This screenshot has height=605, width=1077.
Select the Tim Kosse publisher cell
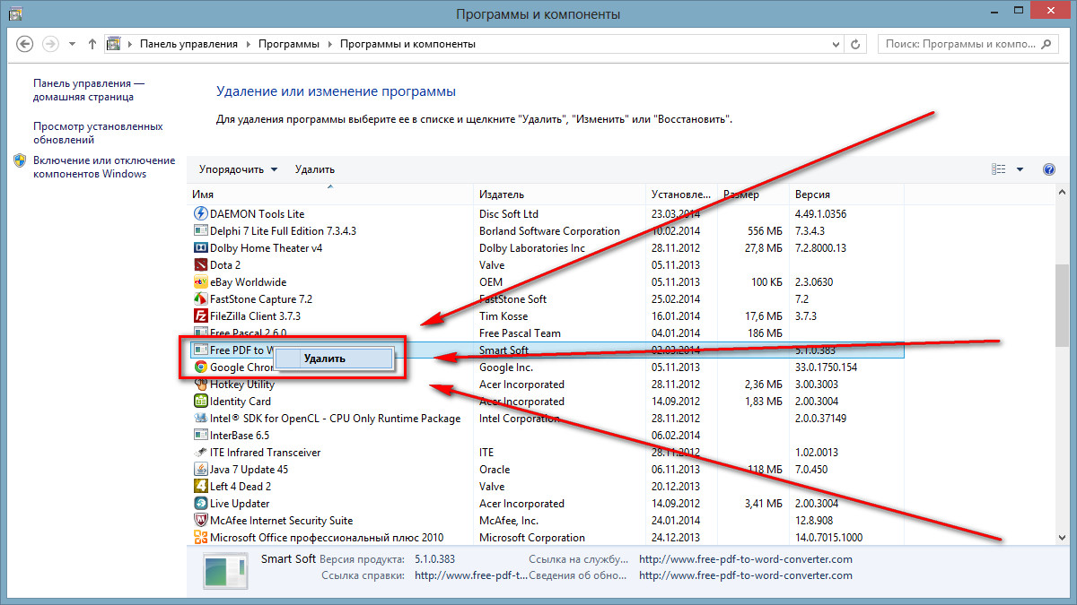[502, 316]
